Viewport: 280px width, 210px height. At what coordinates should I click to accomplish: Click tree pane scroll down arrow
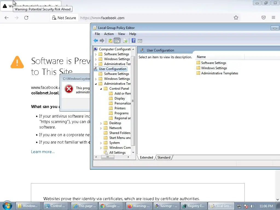coord(133,153)
